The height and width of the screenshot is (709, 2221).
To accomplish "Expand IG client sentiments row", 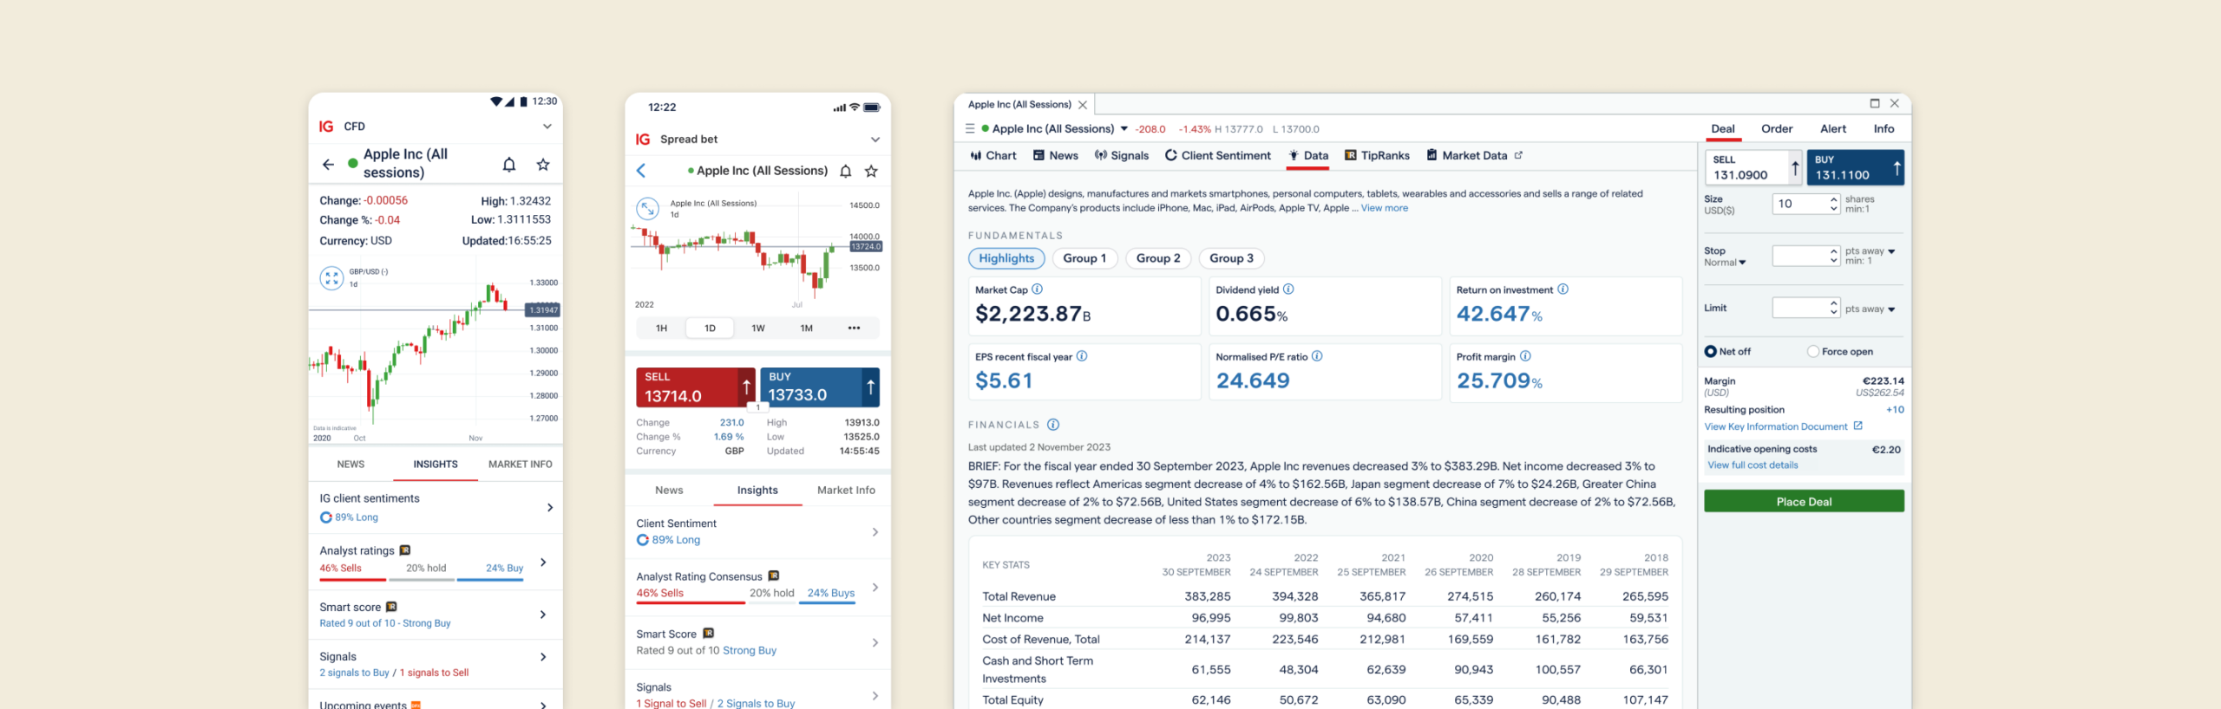I will 436,507.
